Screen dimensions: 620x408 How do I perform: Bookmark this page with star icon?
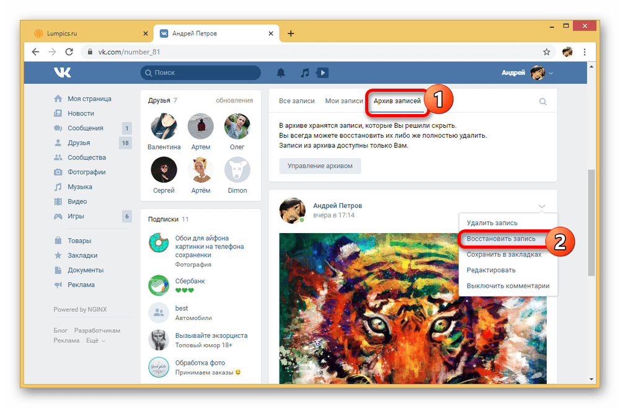pos(546,52)
